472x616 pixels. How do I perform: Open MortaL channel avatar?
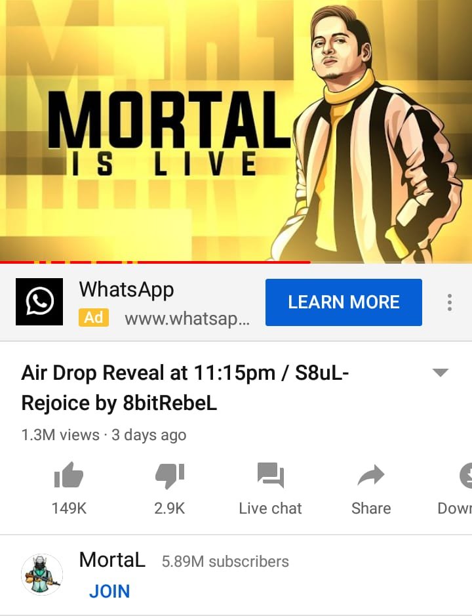click(41, 575)
